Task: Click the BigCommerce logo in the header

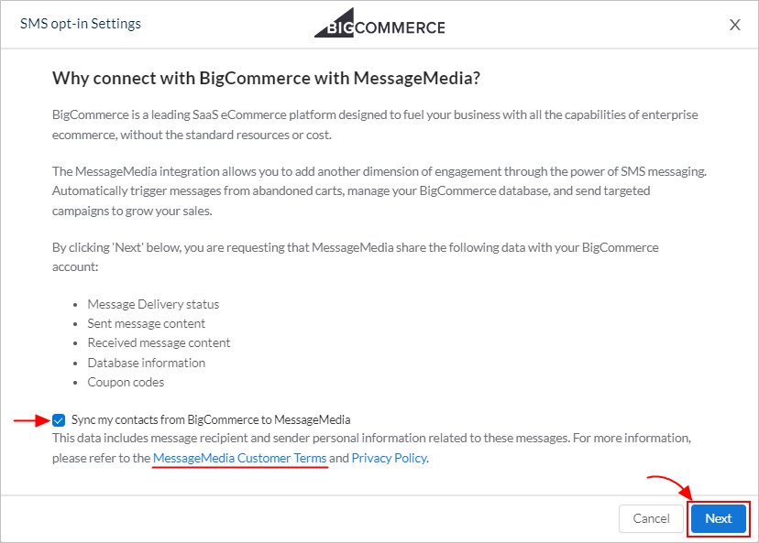Action: (379, 23)
